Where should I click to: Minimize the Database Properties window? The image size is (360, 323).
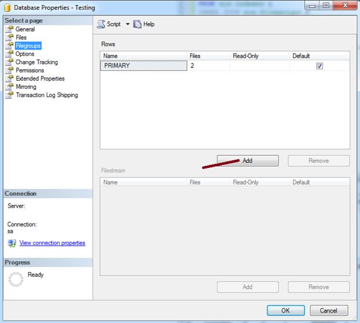coord(312,5)
